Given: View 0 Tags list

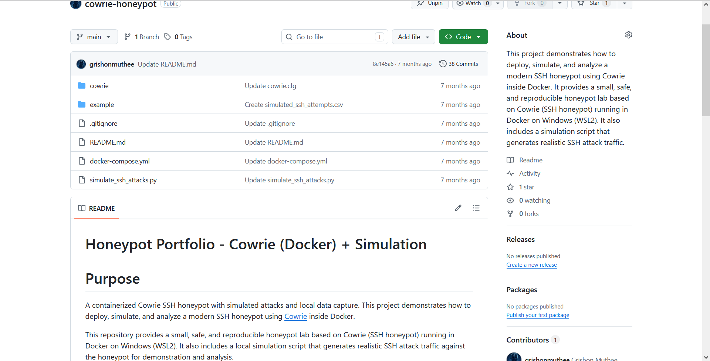Looking at the screenshot, I should 178,37.
